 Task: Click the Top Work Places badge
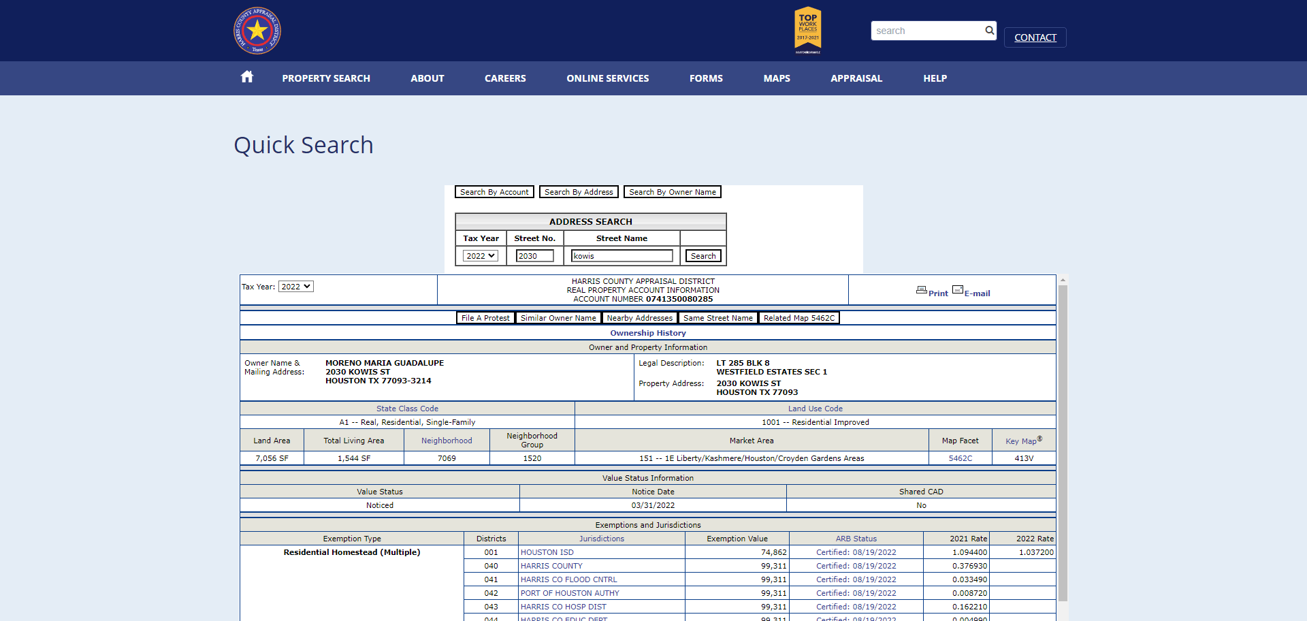(x=808, y=30)
